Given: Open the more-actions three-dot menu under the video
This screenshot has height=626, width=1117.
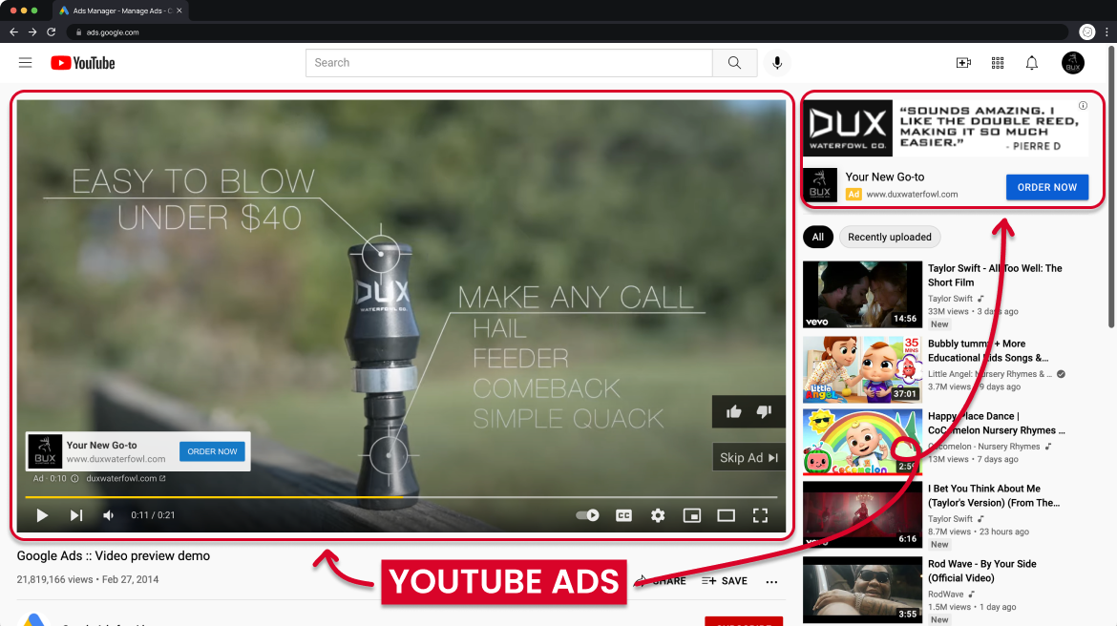Looking at the screenshot, I should click(771, 581).
